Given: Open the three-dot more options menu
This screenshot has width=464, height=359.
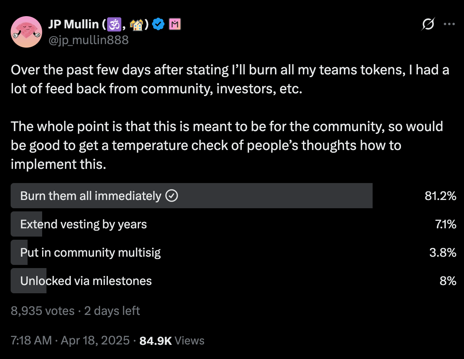Looking at the screenshot, I should pyautogui.click(x=449, y=24).
